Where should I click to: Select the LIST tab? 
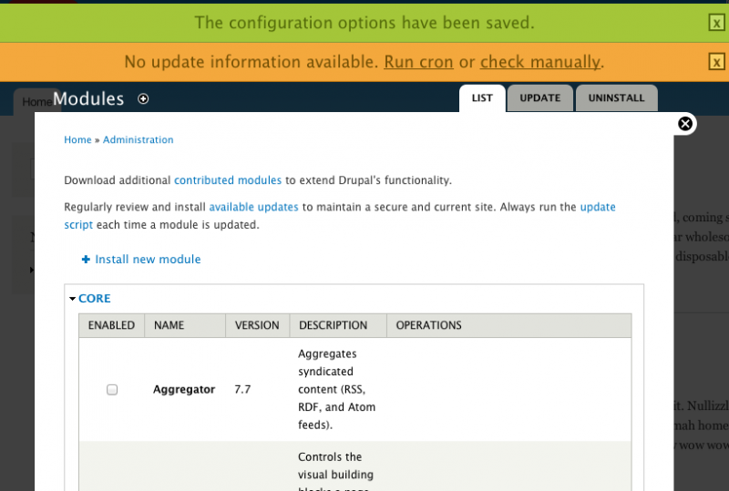(482, 98)
